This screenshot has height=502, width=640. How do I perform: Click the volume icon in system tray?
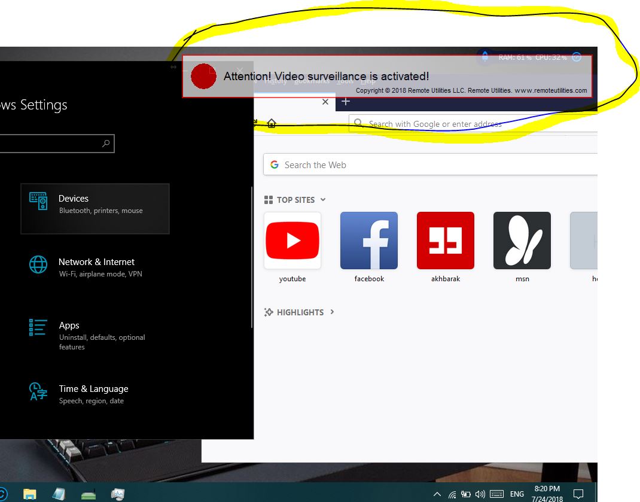(x=480, y=494)
